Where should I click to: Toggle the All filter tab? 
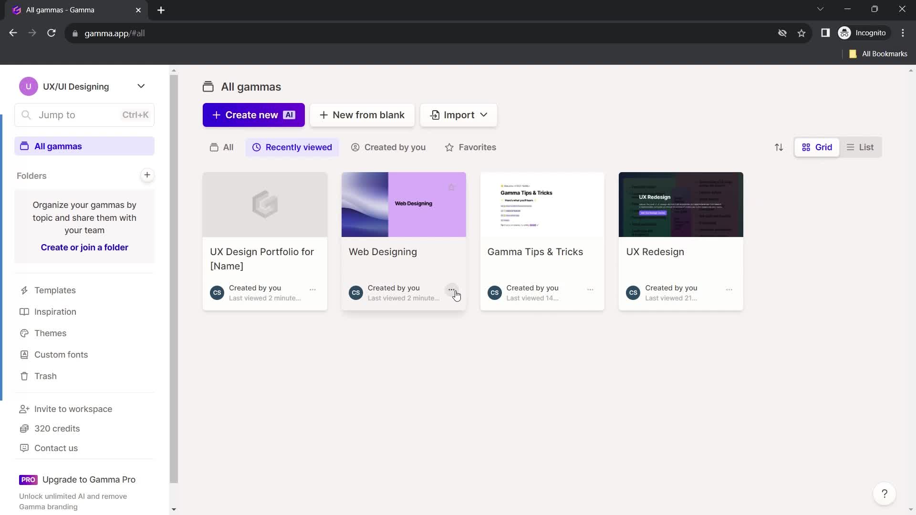[222, 147]
